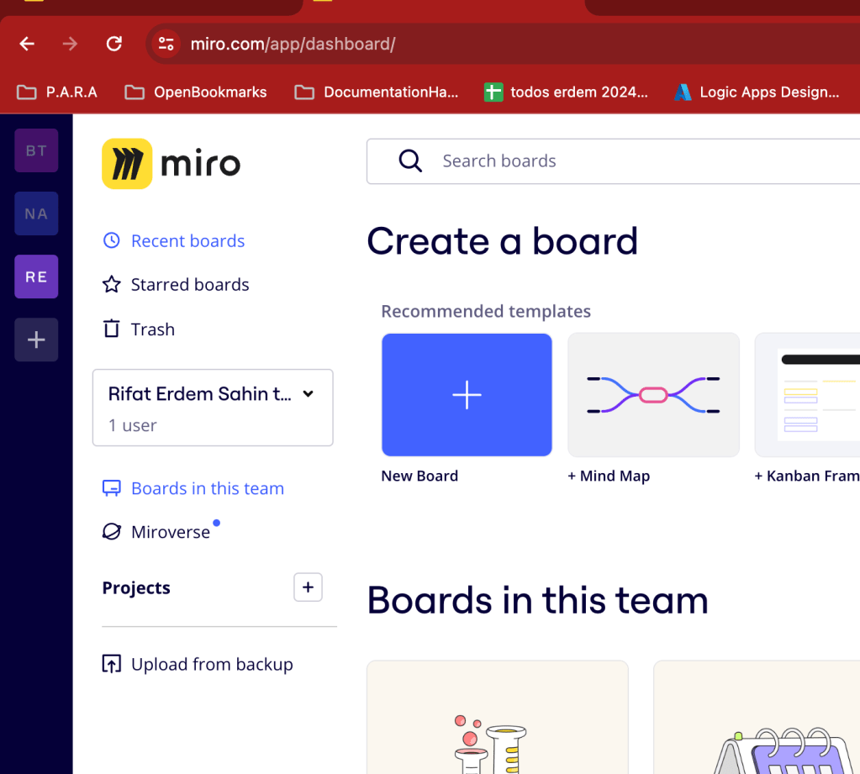Open Miroverse
Screen dimensions: 860x774
[156, 532]
